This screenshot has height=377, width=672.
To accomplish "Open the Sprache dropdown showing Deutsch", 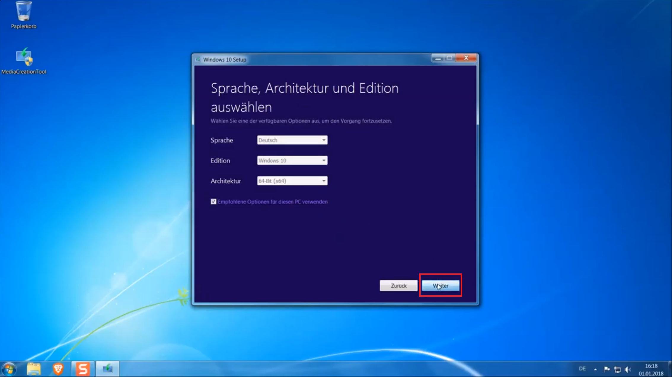I will (x=292, y=140).
